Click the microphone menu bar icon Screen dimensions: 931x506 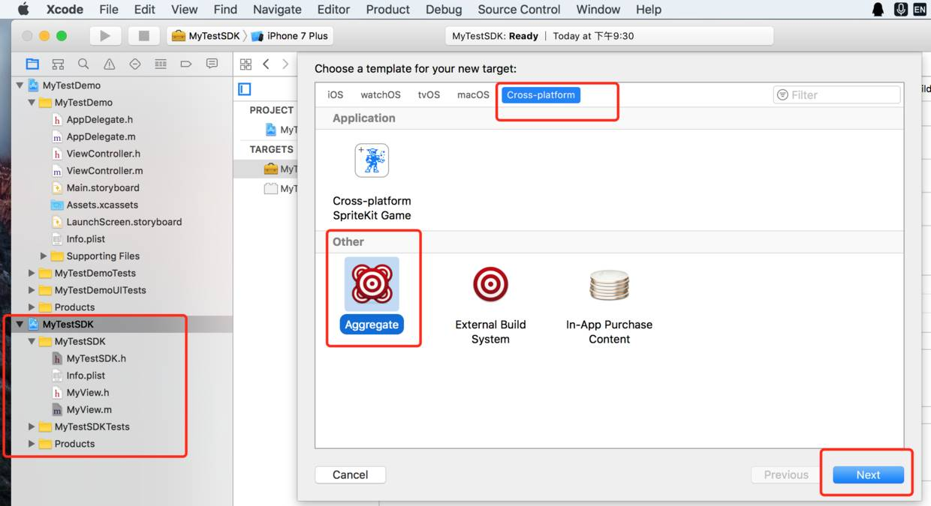[x=901, y=9]
